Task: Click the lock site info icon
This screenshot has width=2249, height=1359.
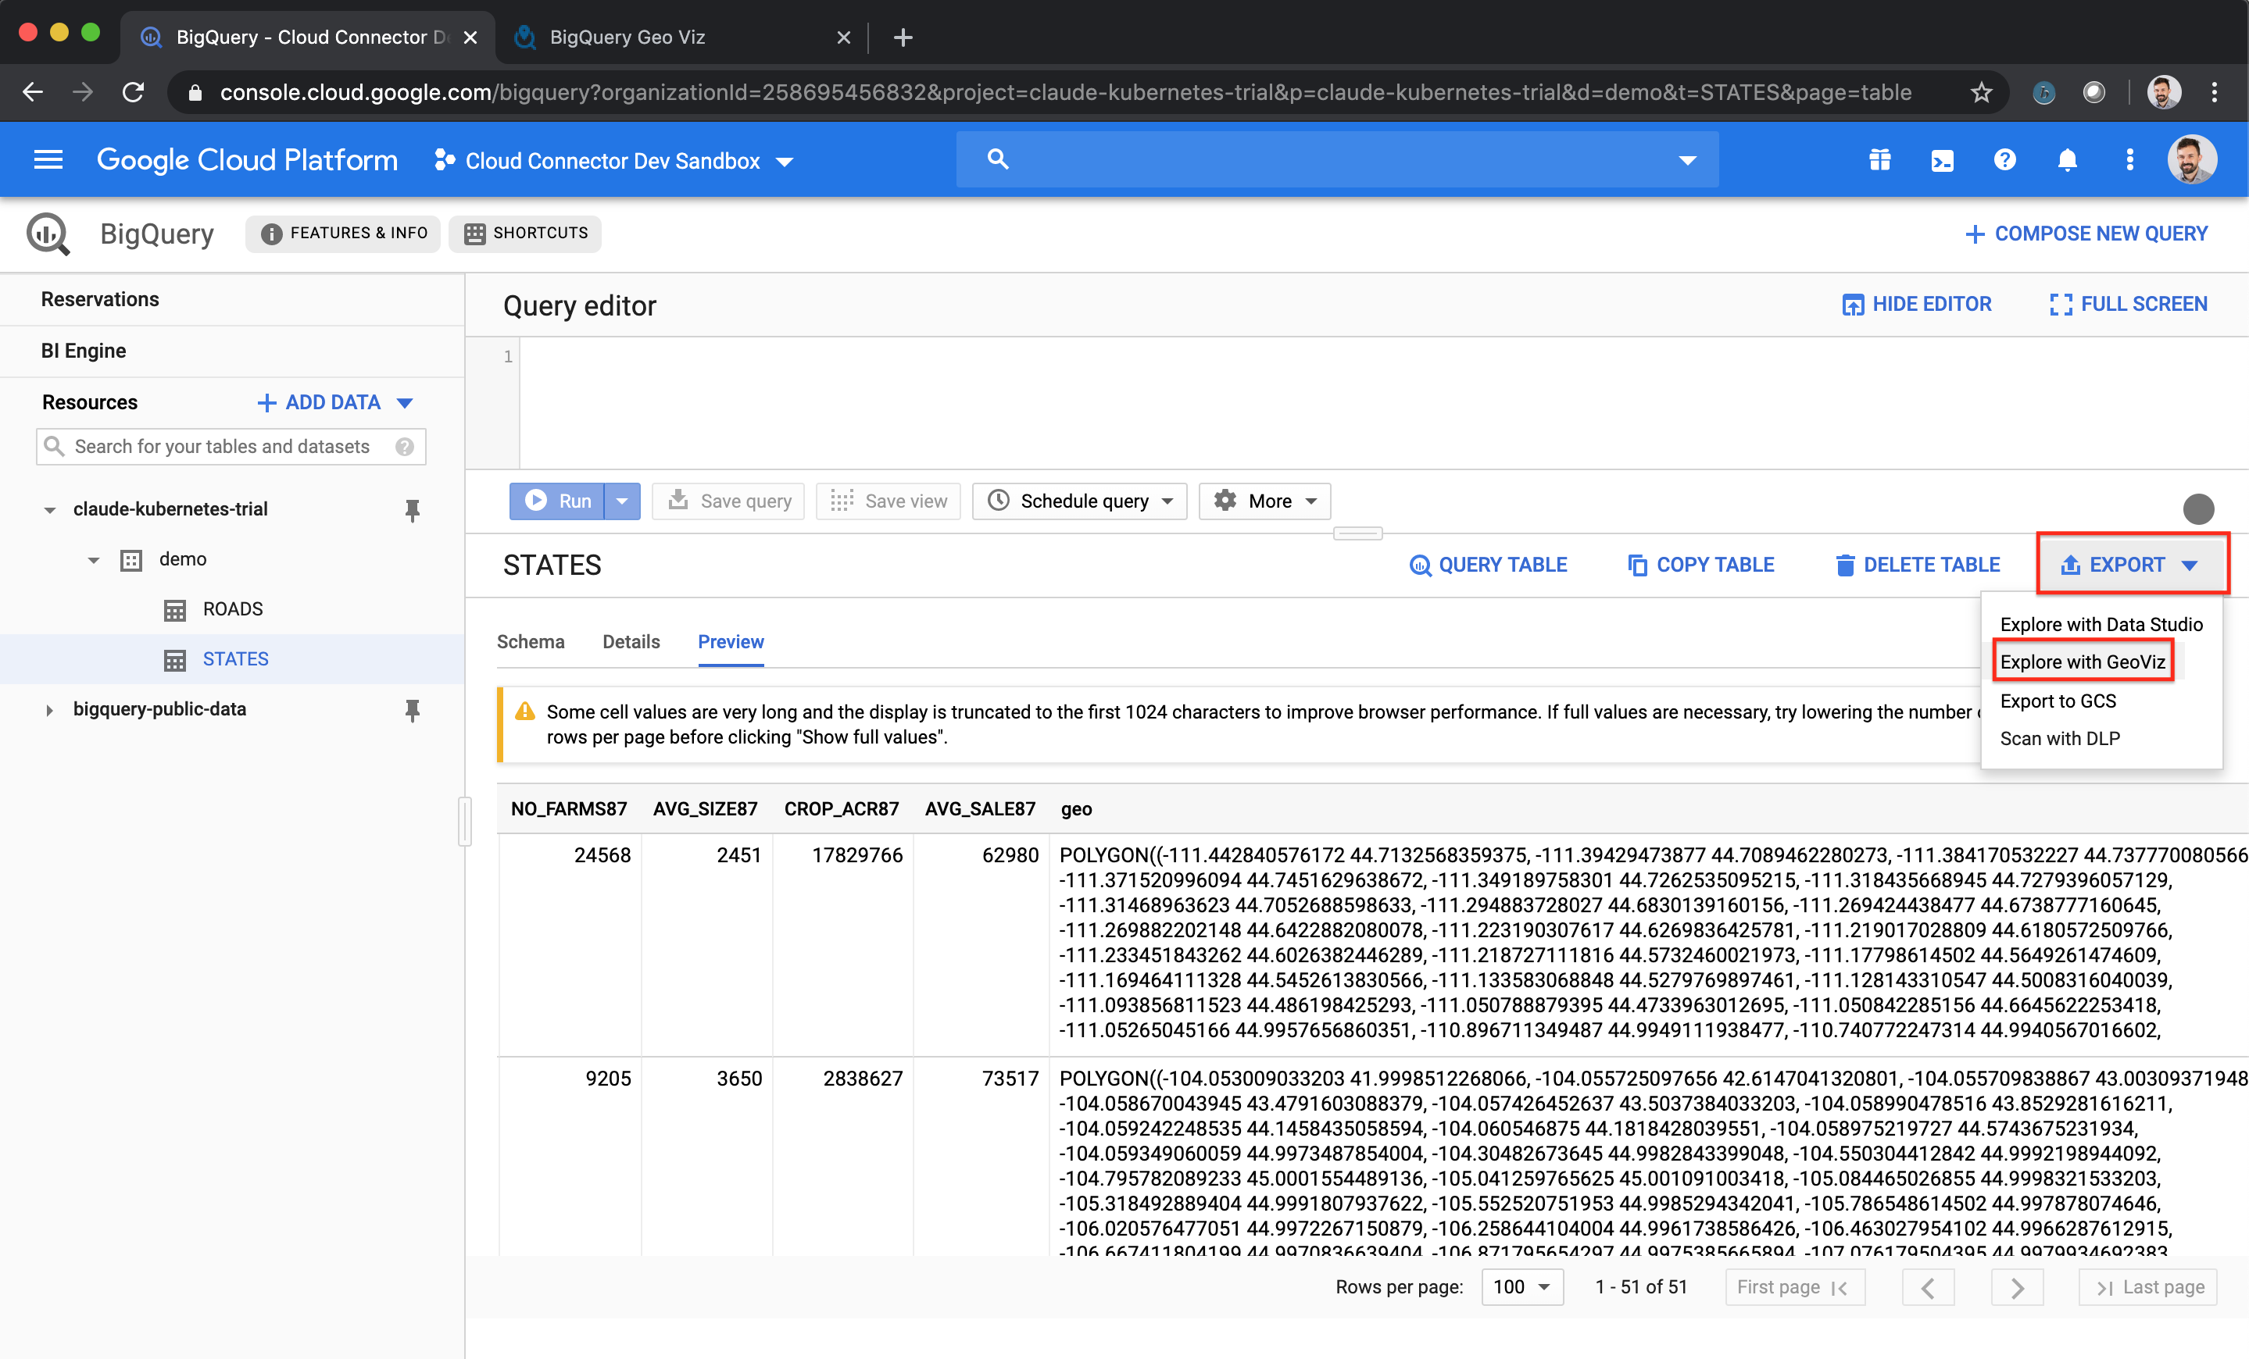Action: (x=195, y=92)
